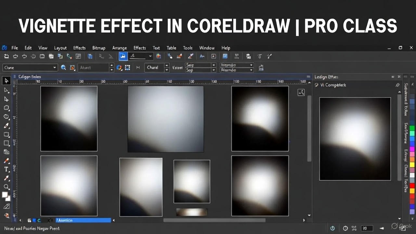Screen dimensions: 416x234
Task: Toggle the highlighted blue toolbar button
Action: tap(123, 56)
